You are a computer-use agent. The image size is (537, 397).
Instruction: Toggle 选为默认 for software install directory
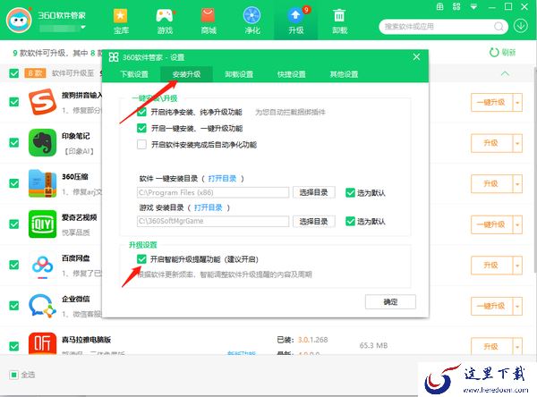pyautogui.click(x=350, y=192)
